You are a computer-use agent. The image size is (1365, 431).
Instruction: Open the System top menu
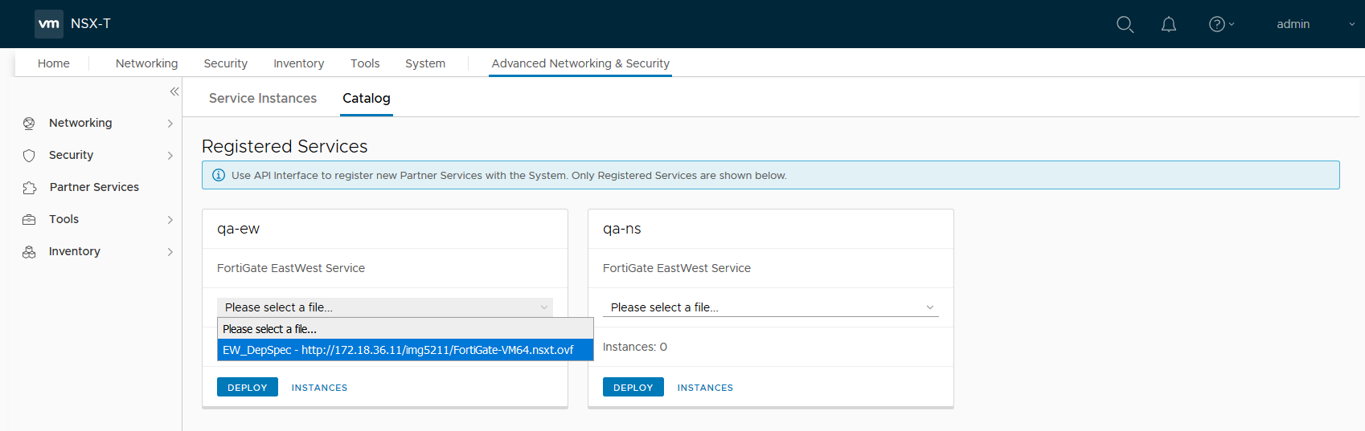tap(425, 63)
